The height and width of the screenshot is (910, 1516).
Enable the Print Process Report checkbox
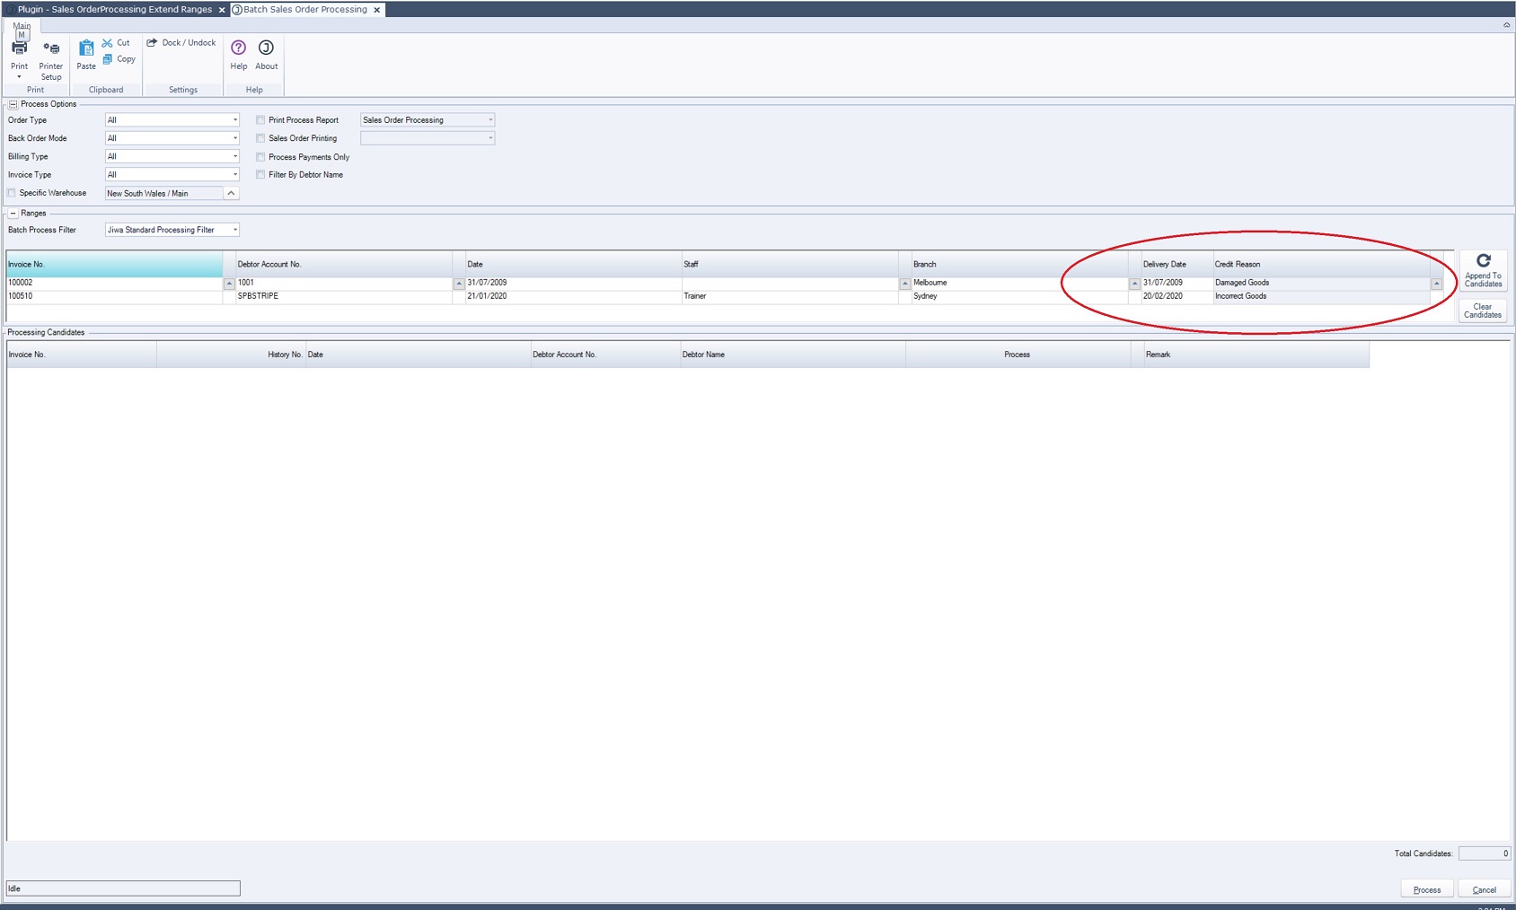point(260,120)
